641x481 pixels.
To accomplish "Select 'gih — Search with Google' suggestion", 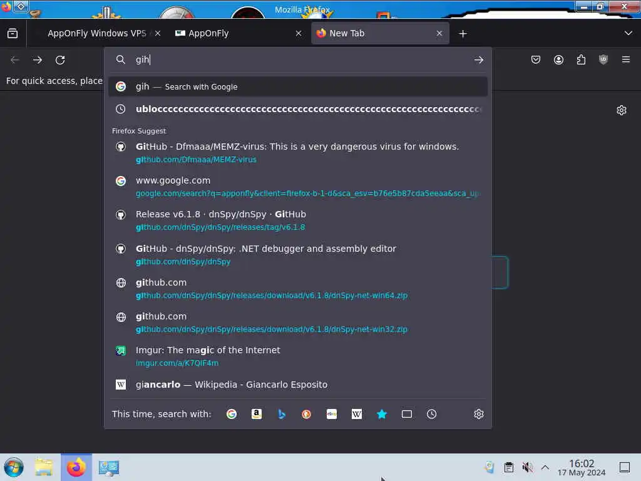I will (297, 86).
